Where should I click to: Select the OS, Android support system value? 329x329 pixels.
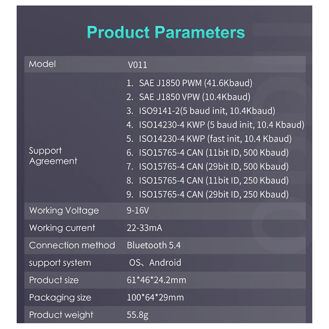[155, 263]
